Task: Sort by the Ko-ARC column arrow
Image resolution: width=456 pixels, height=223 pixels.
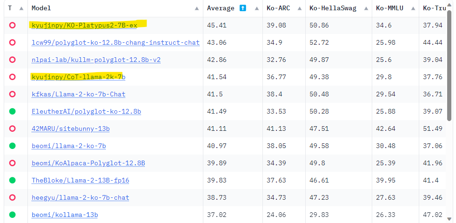Action: pos(300,8)
